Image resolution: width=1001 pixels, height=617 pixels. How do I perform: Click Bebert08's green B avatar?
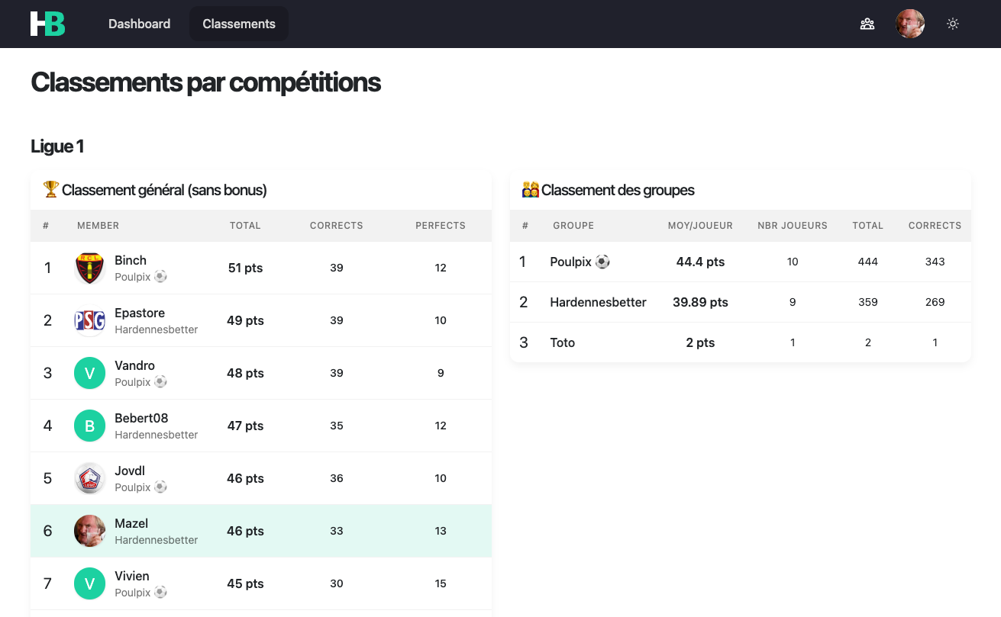(x=89, y=426)
